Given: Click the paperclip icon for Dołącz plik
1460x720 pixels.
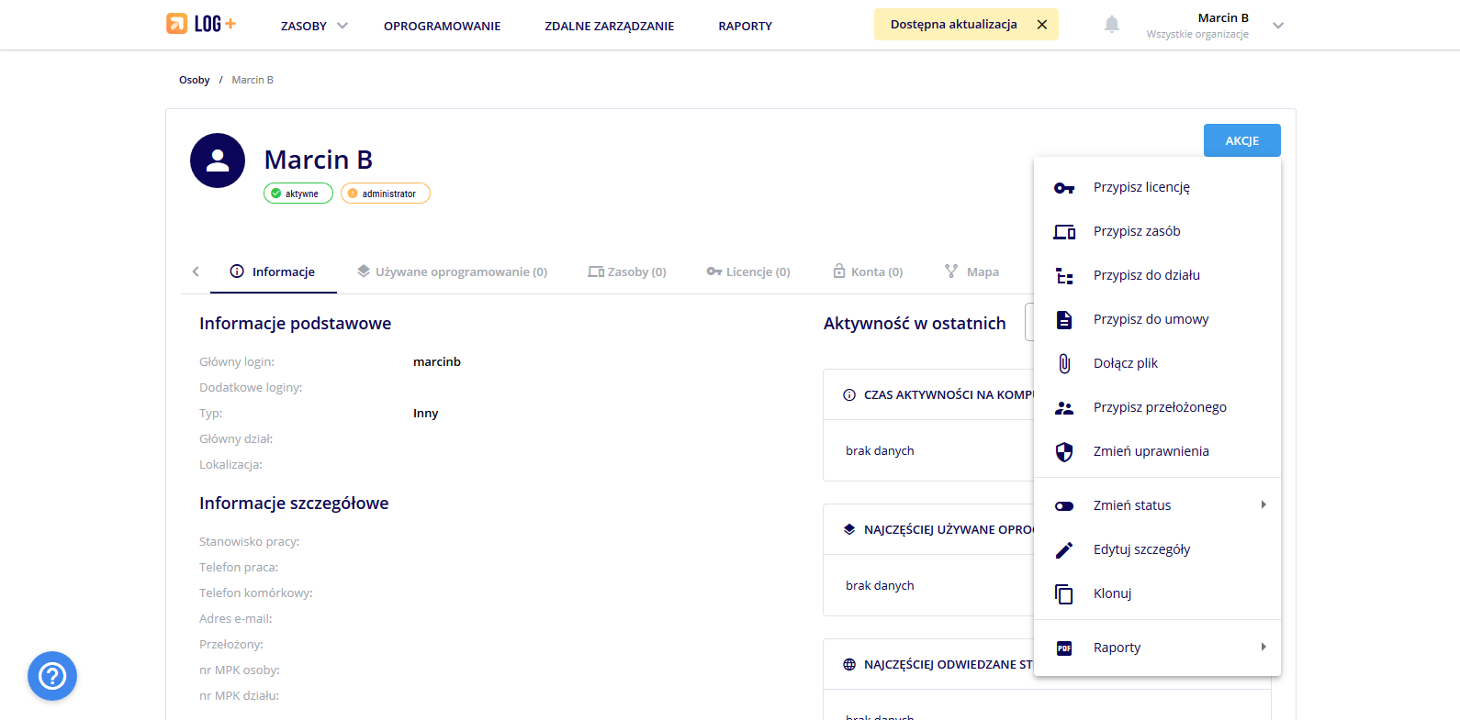Looking at the screenshot, I should pyautogui.click(x=1064, y=364).
